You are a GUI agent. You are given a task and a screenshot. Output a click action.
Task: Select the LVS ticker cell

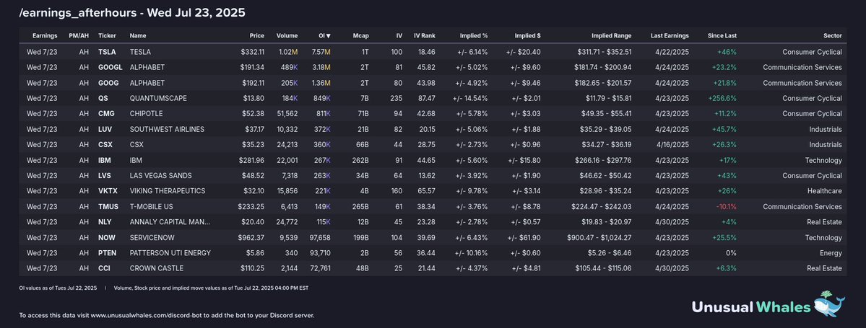pos(105,175)
